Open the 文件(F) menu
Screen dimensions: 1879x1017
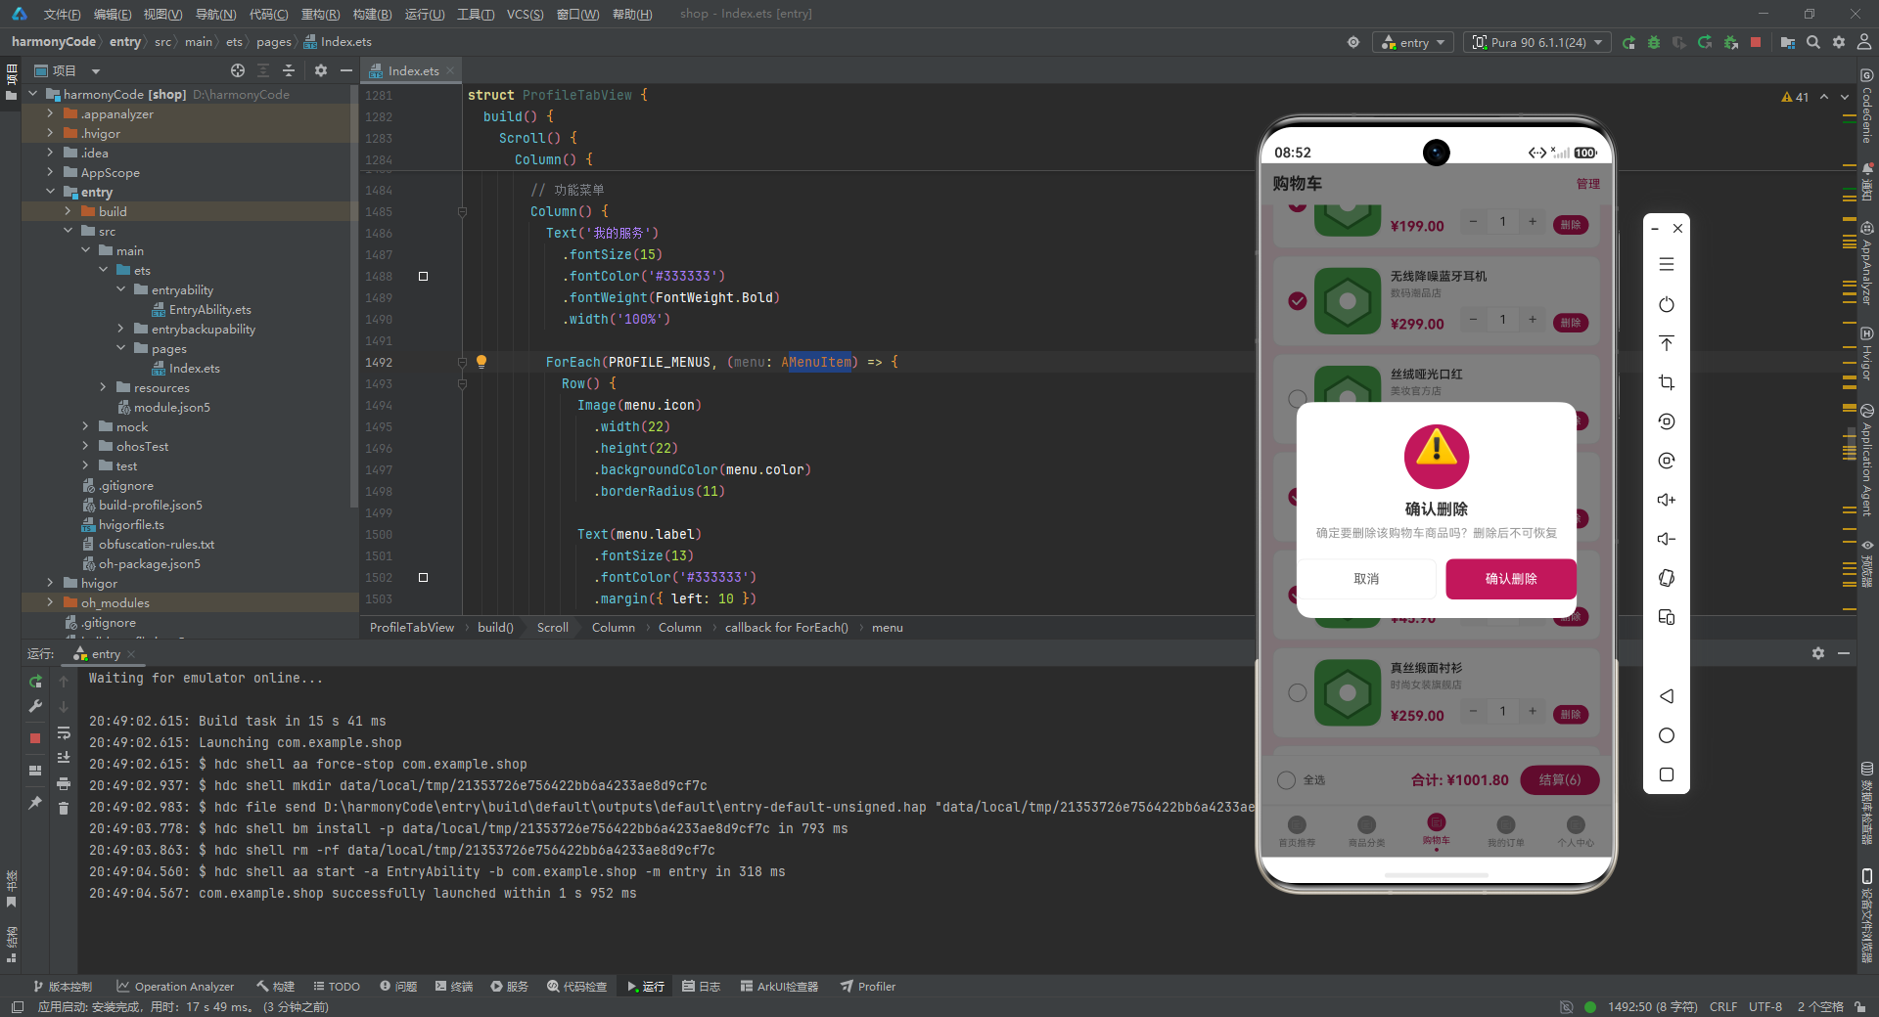pos(62,14)
